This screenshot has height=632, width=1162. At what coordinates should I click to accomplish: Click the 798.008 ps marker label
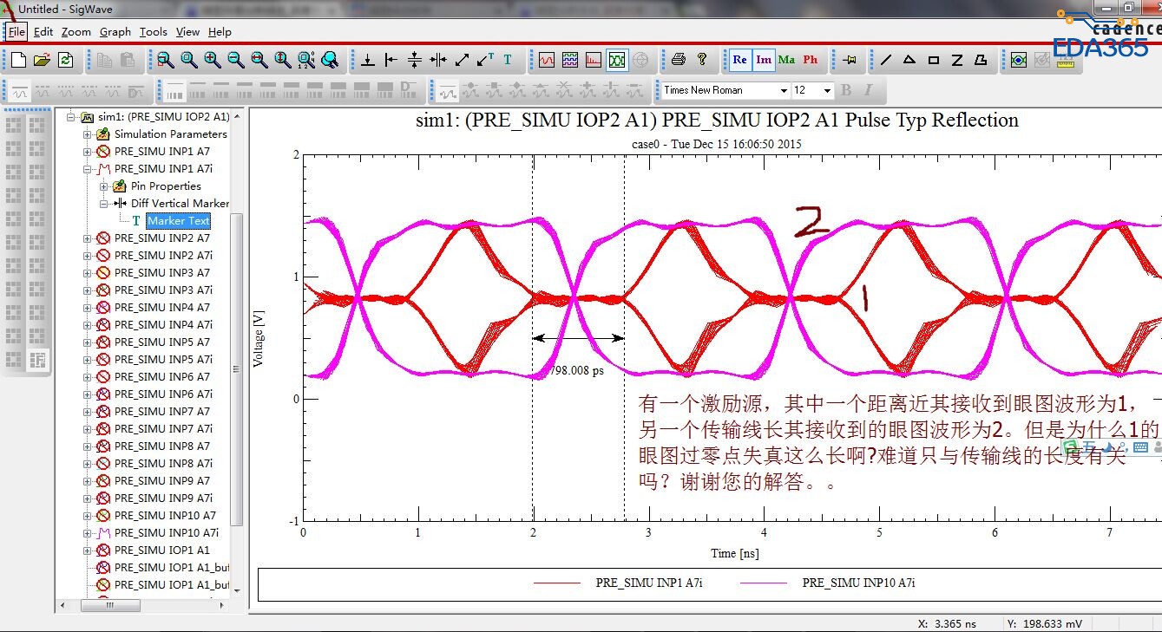tap(578, 370)
